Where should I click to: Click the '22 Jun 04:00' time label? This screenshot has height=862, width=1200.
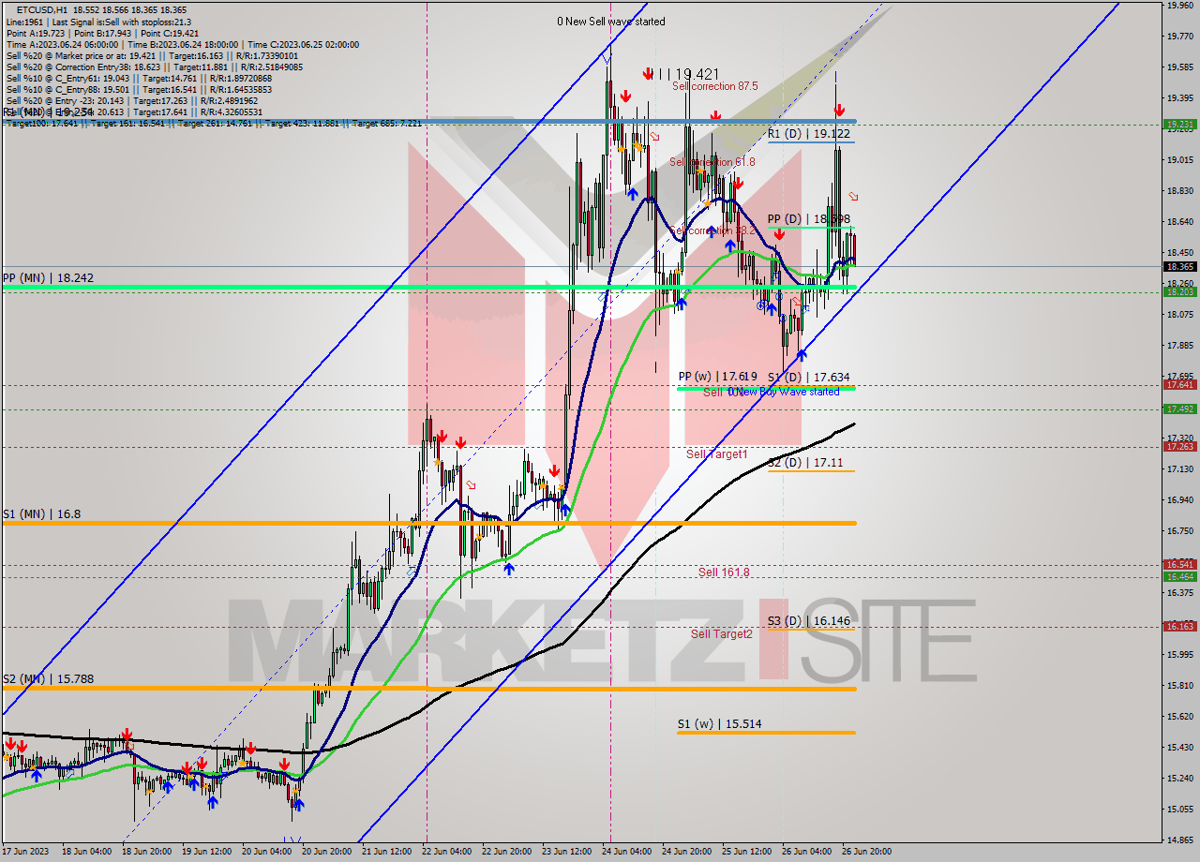click(x=448, y=853)
